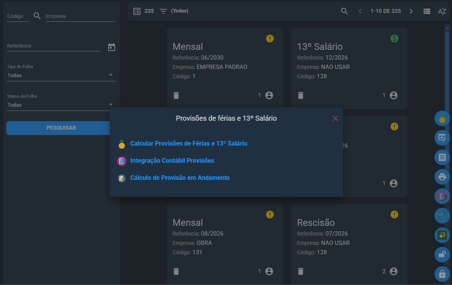Open the Tipo de Folha dropdown
The height and width of the screenshot is (285, 452).
(61, 75)
